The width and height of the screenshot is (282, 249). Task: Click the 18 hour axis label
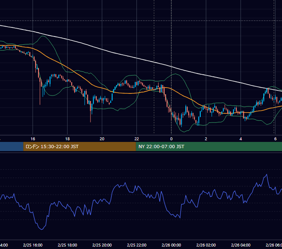pyautogui.click(x=68, y=139)
